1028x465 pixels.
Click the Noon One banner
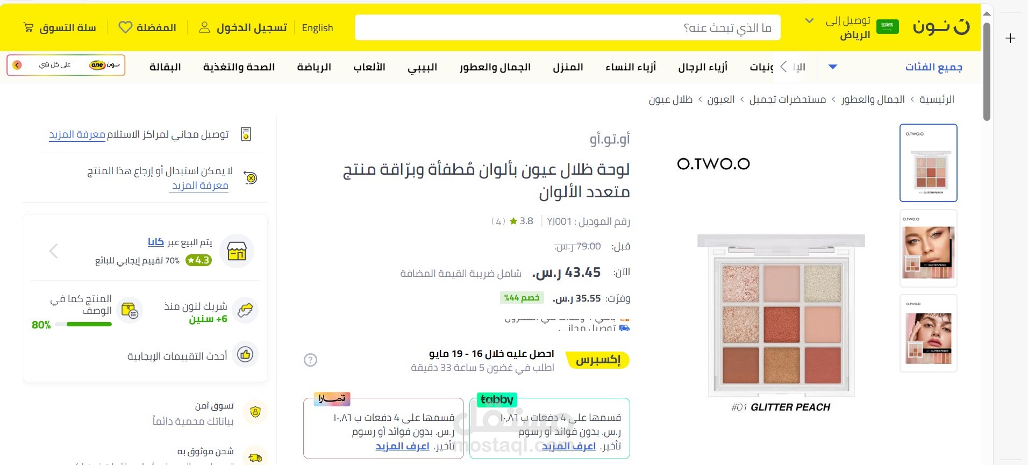point(66,65)
